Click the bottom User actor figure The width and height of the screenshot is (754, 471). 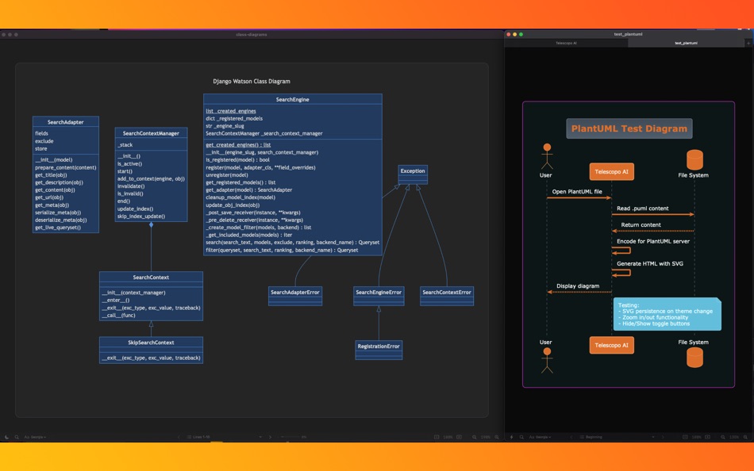(547, 361)
